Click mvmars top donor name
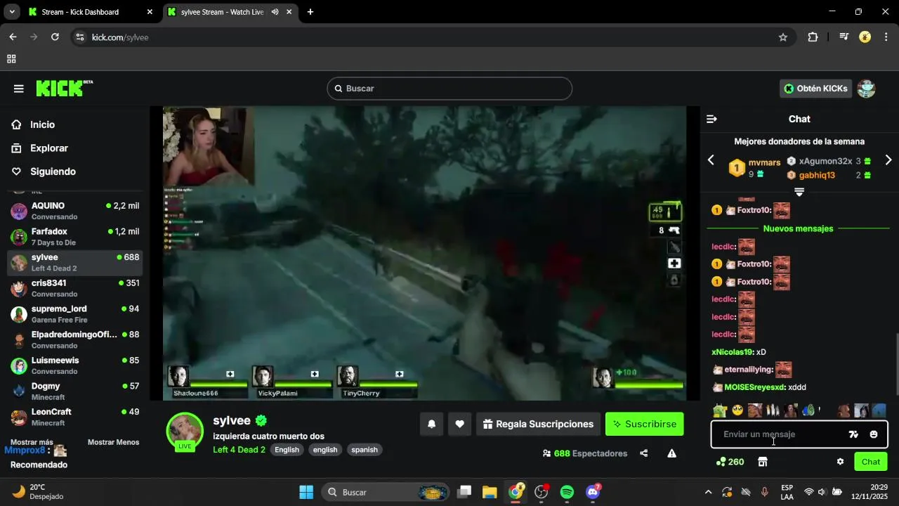Image resolution: width=899 pixels, height=506 pixels. click(x=765, y=162)
